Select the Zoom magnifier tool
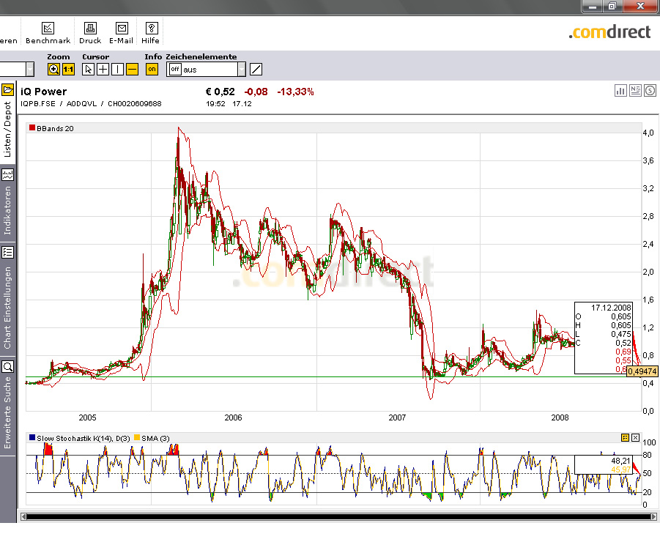This screenshot has width=660, height=542. coord(53,68)
